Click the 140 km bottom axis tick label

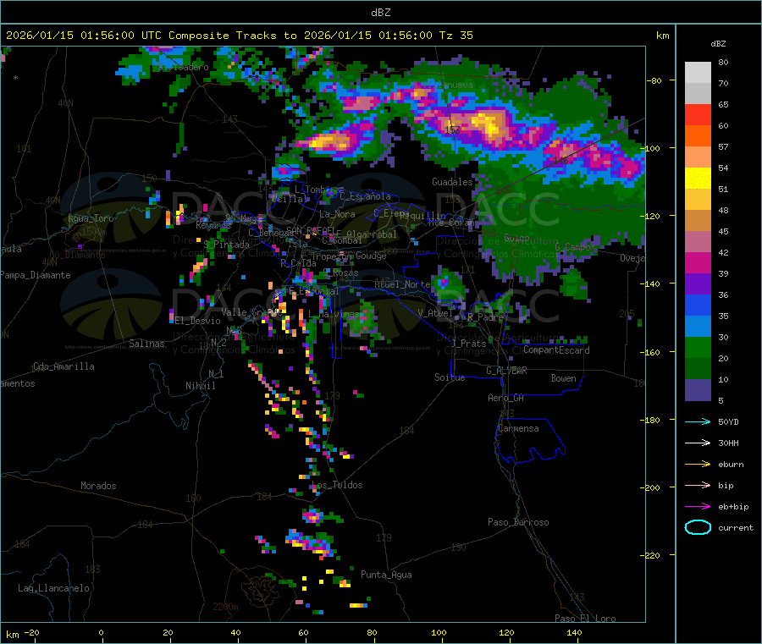(574, 632)
